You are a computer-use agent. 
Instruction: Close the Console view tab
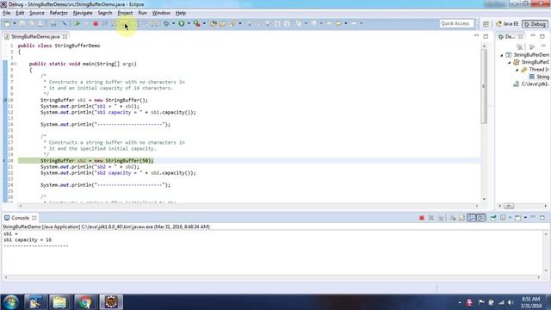coord(34,218)
